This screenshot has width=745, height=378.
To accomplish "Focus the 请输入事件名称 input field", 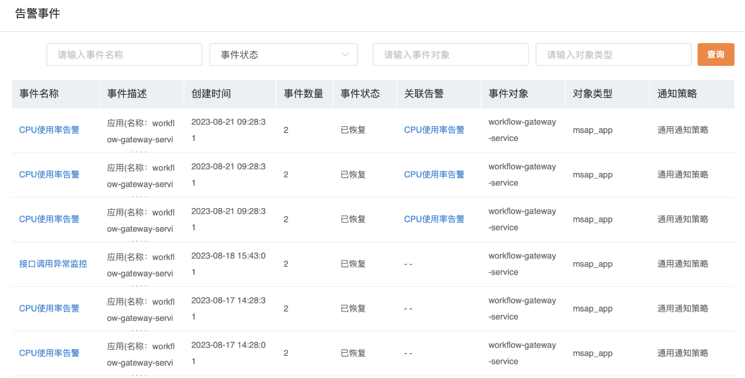I will coord(124,55).
